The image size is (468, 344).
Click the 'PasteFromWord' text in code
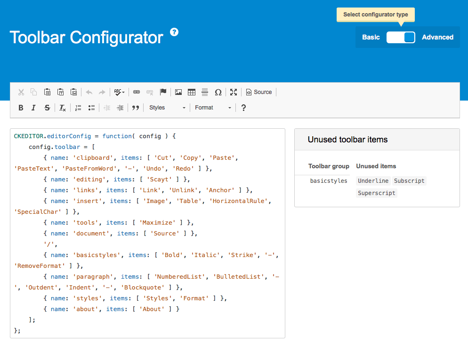coord(89,169)
